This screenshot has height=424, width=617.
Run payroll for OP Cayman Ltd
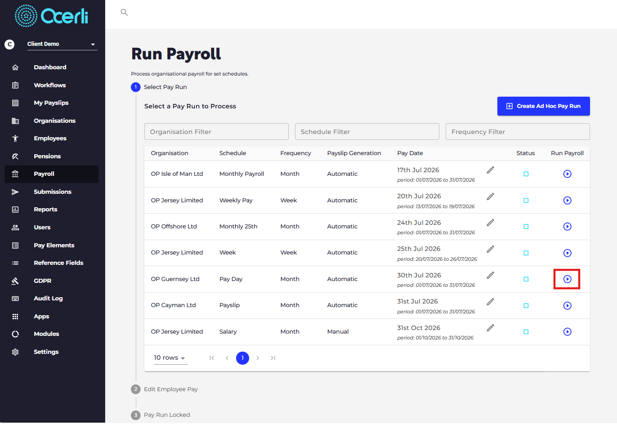tap(568, 306)
